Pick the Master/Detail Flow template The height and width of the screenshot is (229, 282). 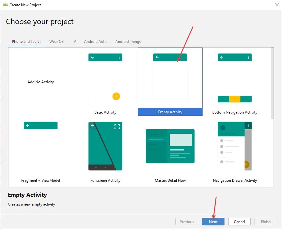click(x=170, y=146)
